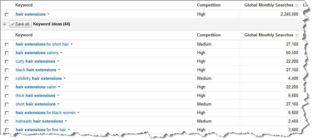The image size is (312, 140).
Task: Open the short hair extensions keyword link
Action: (x=35, y=104)
